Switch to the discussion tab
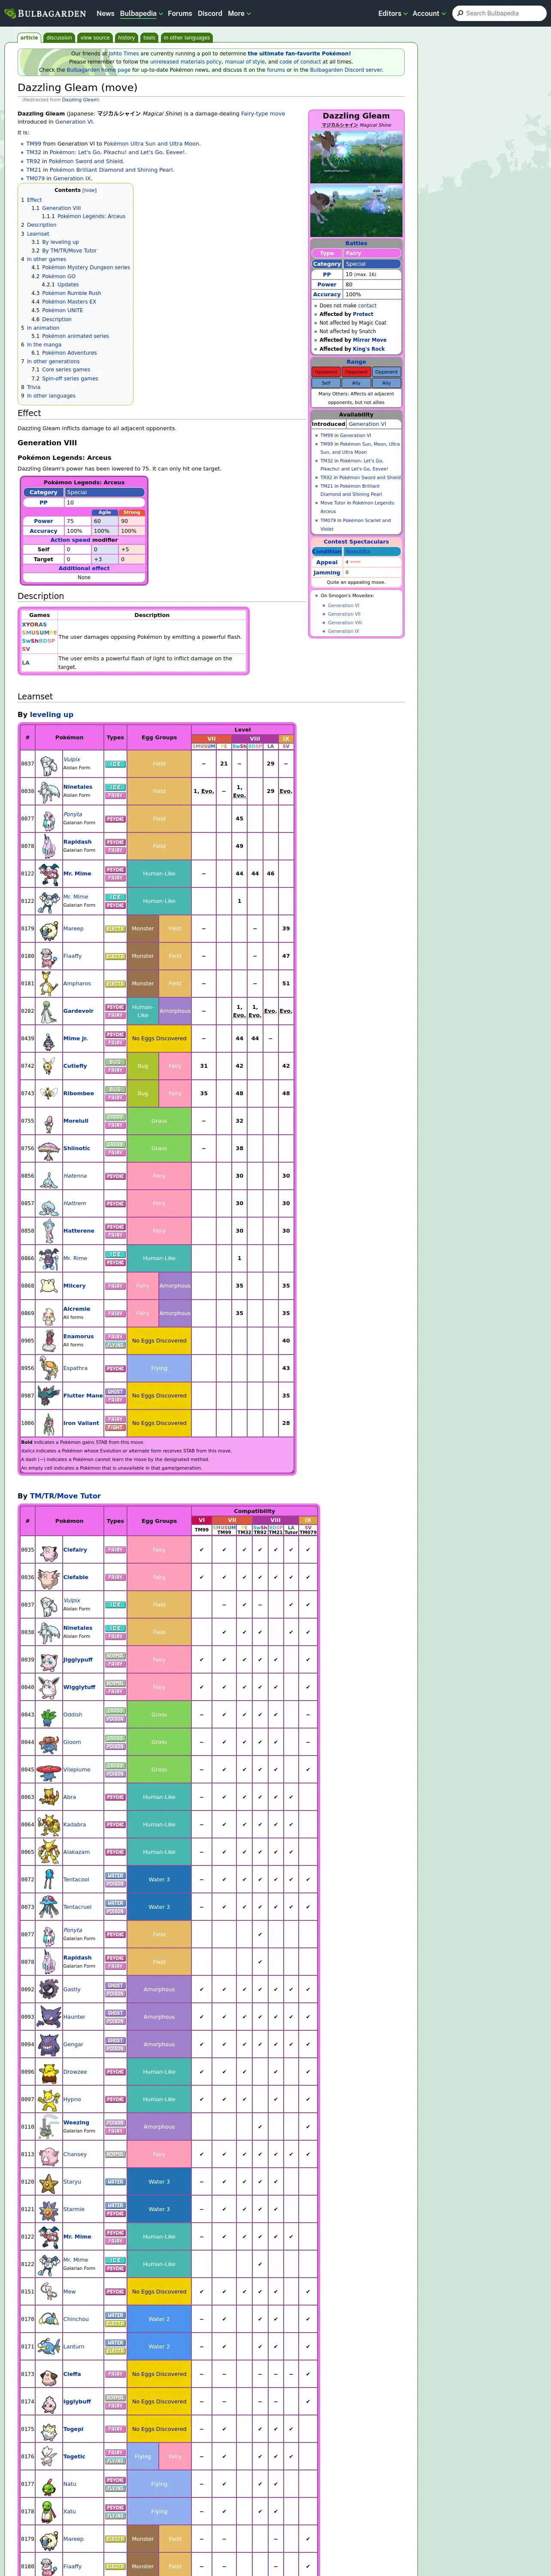The height and width of the screenshot is (2576, 551). tap(59, 38)
